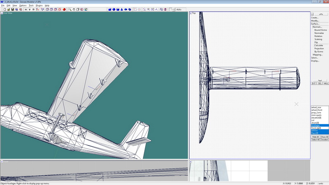Click the Open file toolbar icon
The height and width of the screenshot is (185, 329).
pyautogui.click(x=8, y=9)
